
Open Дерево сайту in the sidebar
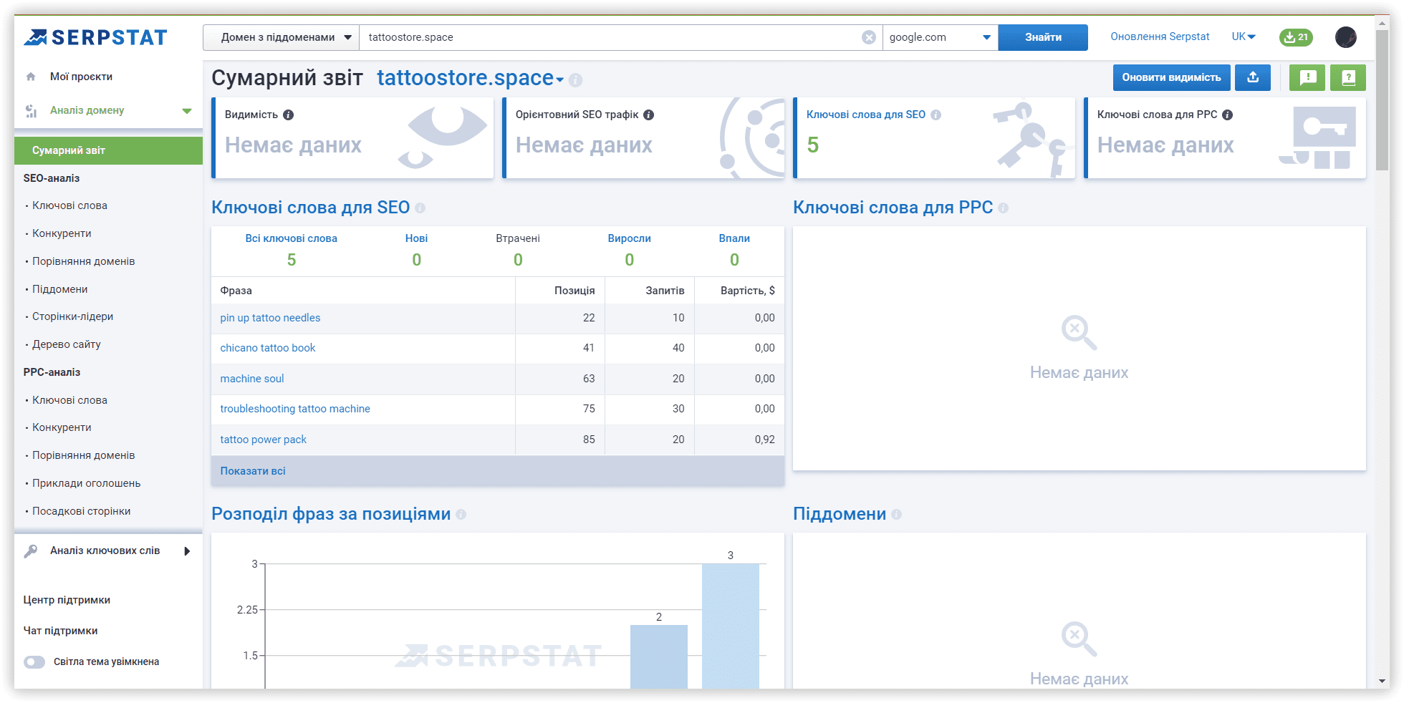pos(66,344)
